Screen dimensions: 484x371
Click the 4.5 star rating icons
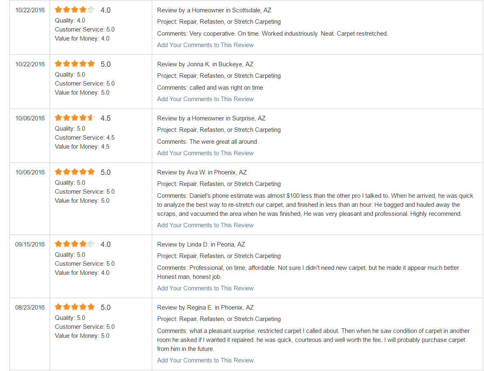pos(75,118)
